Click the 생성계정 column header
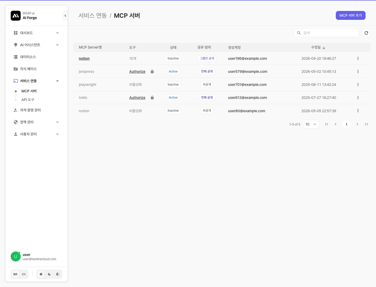 pos(234,47)
